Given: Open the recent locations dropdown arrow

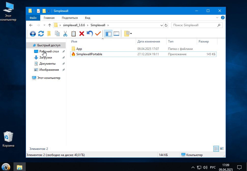Looking at the screenshot, I should pyautogui.click(x=44, y=25).
